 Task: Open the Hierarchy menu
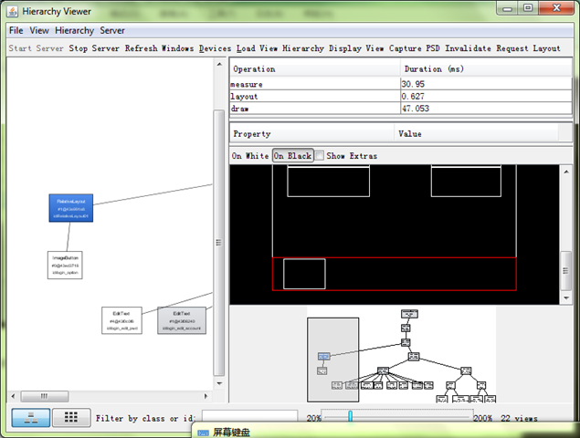74,31
